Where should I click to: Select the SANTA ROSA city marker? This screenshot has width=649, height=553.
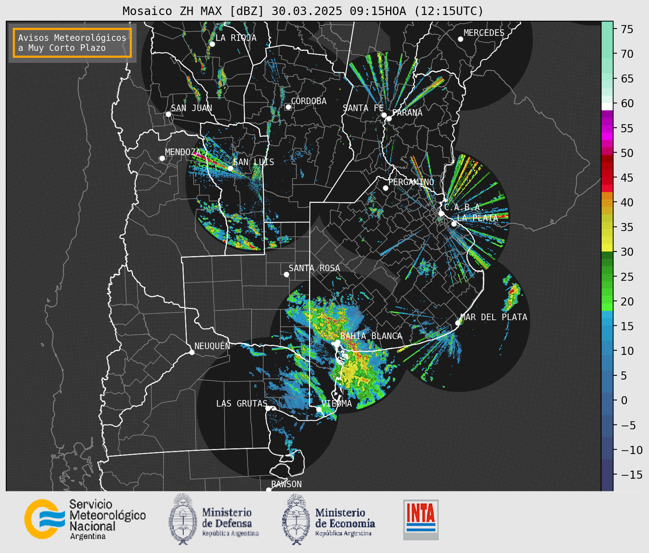point(286,274)
